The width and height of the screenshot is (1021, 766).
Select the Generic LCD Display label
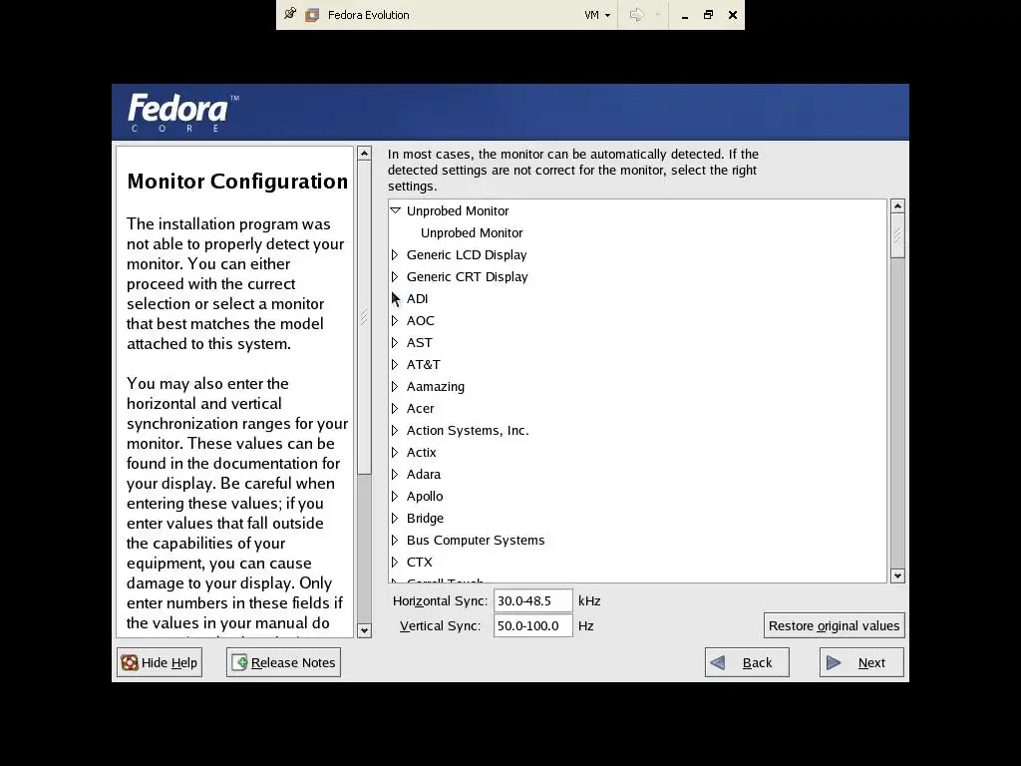[x=467, y=254]
